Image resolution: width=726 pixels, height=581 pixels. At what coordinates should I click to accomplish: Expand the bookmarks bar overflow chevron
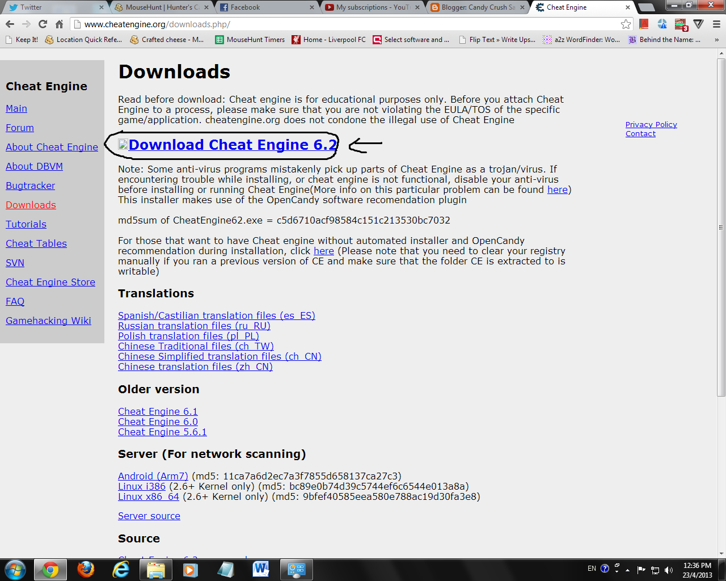coord(716,40)
